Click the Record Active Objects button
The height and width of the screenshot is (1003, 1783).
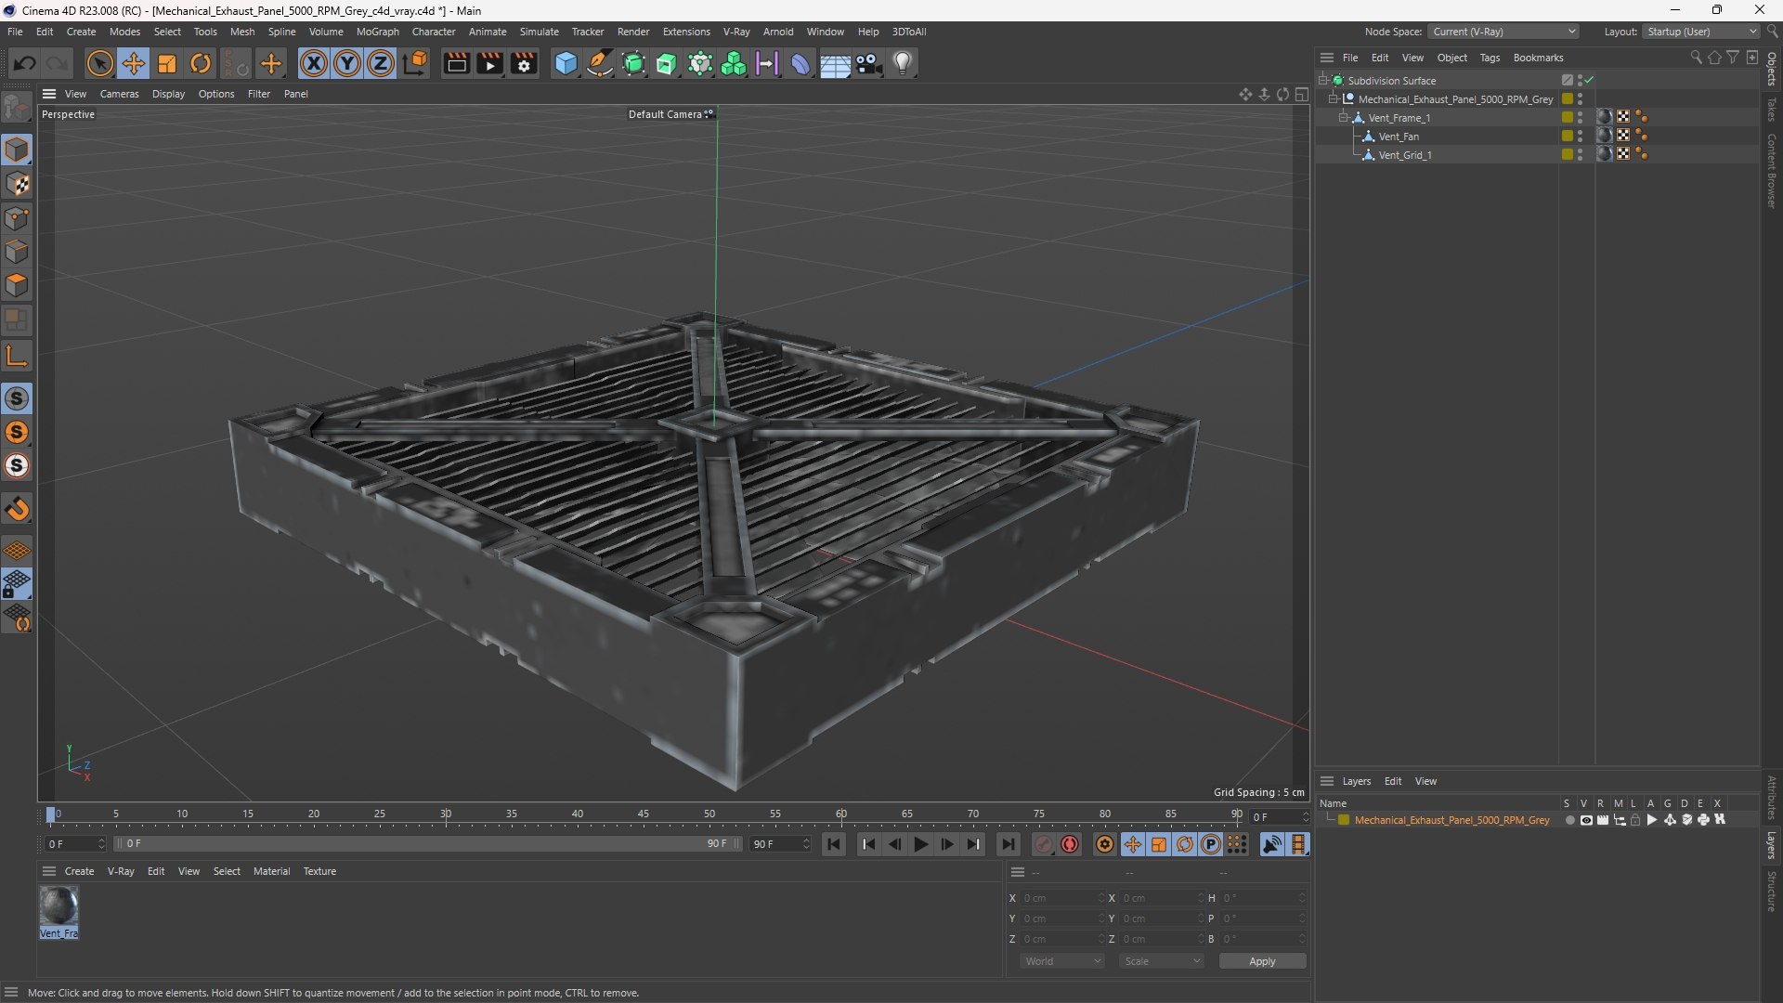(x=1044, y=844)
